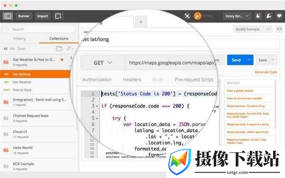Open a new window icon
This screenshot has width=285, height=178.
pyautogui.click(x=58, y=16)
